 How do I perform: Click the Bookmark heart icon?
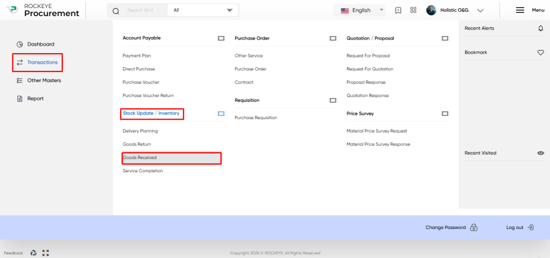click(x=540, y=53)
